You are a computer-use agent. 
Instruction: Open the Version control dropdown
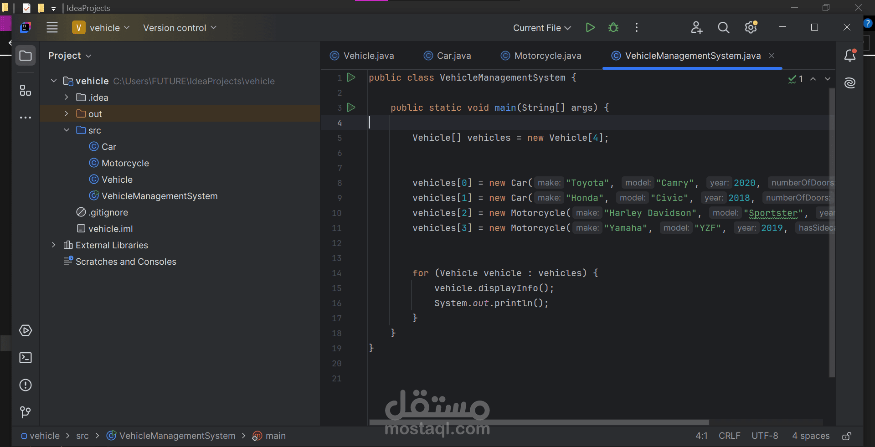(x=180, y=28)
